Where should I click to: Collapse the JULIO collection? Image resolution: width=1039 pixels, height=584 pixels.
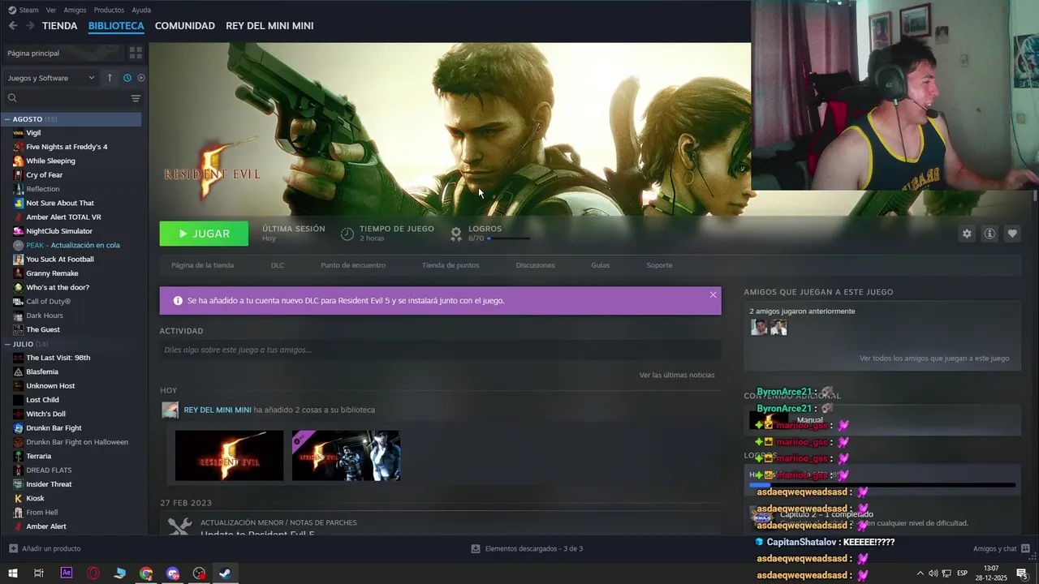7,344
